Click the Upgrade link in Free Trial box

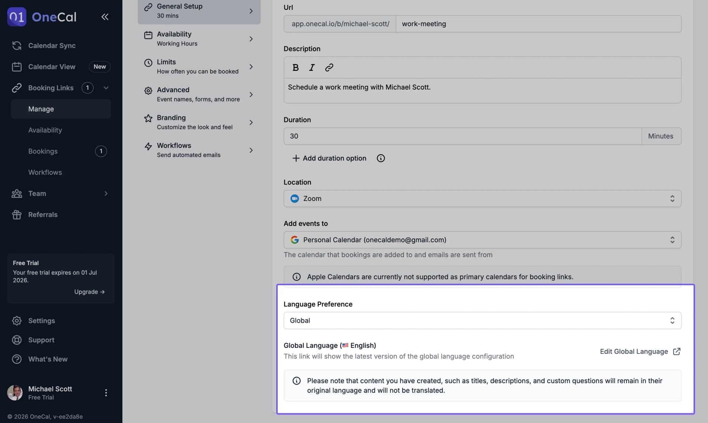coord(89,292)
